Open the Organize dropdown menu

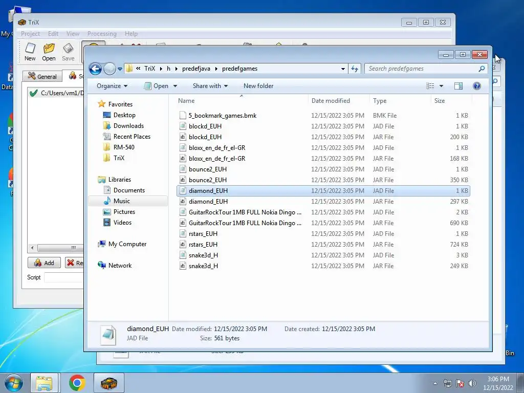click(112, 86)
